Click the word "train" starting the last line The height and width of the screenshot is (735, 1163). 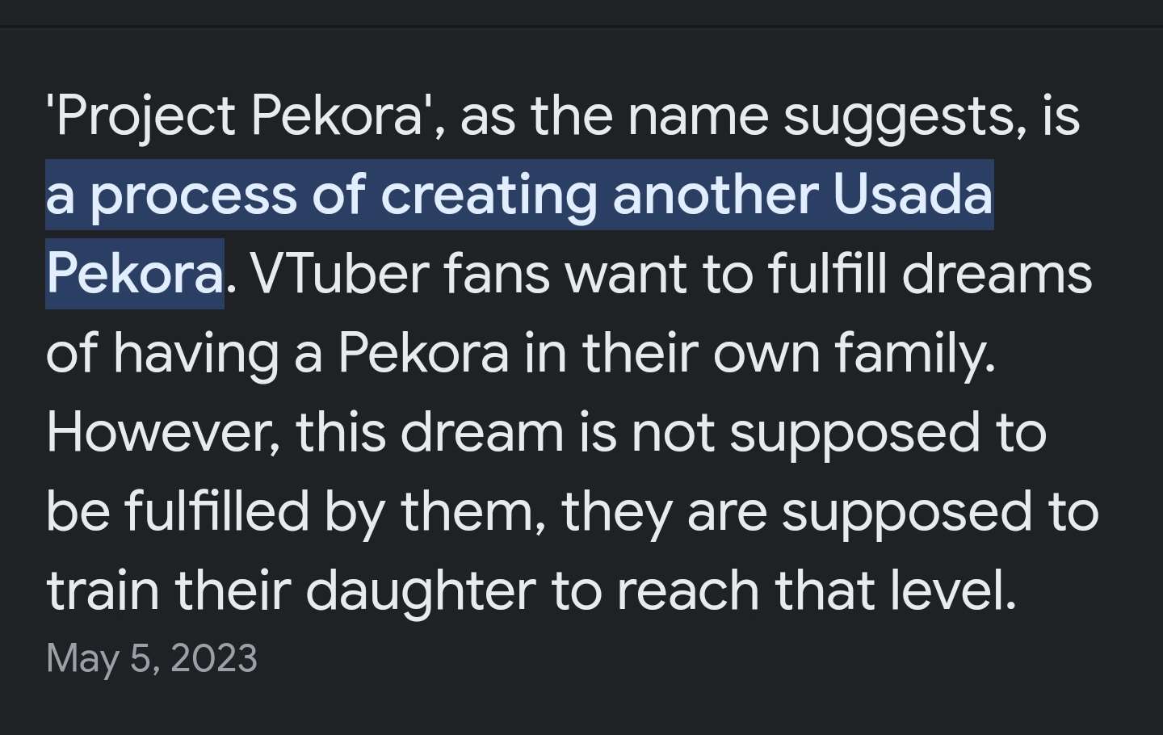coord(103,591)
